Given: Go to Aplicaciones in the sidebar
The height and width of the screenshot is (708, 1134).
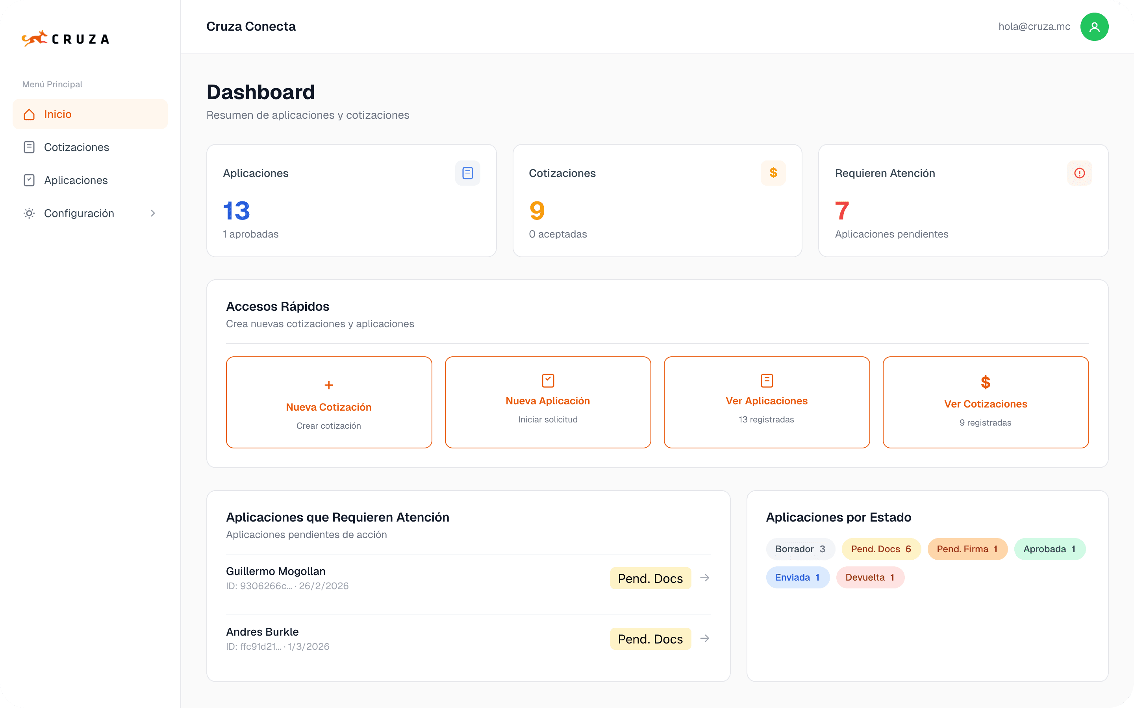Looking at the screenshot, I should [x=76, y=180].
